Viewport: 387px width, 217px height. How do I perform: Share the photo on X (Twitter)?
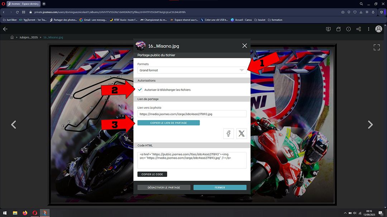click(242, 133)
